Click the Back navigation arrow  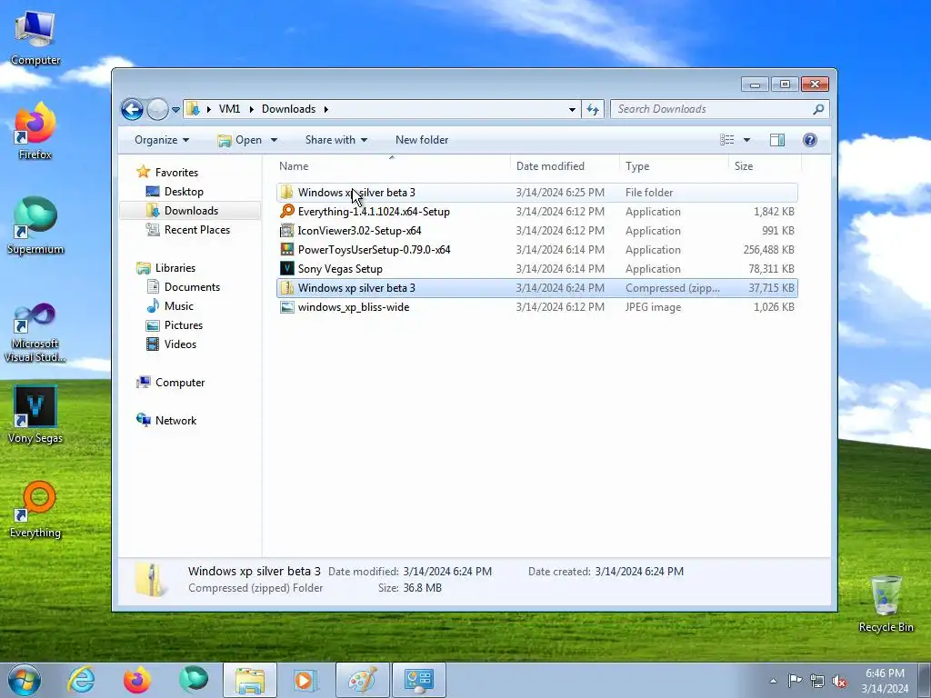pos(132,109)
